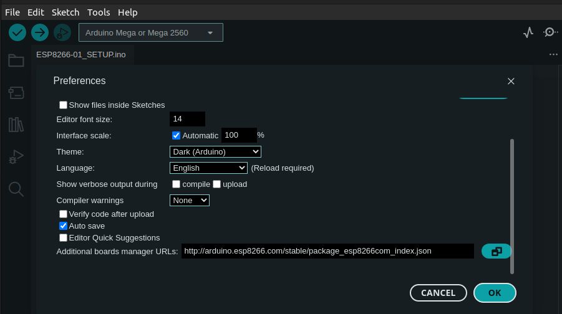The height and width of the screenshot is (314, 562).
Task: Open the Serial Plotter
Action: tap(528, 32)
